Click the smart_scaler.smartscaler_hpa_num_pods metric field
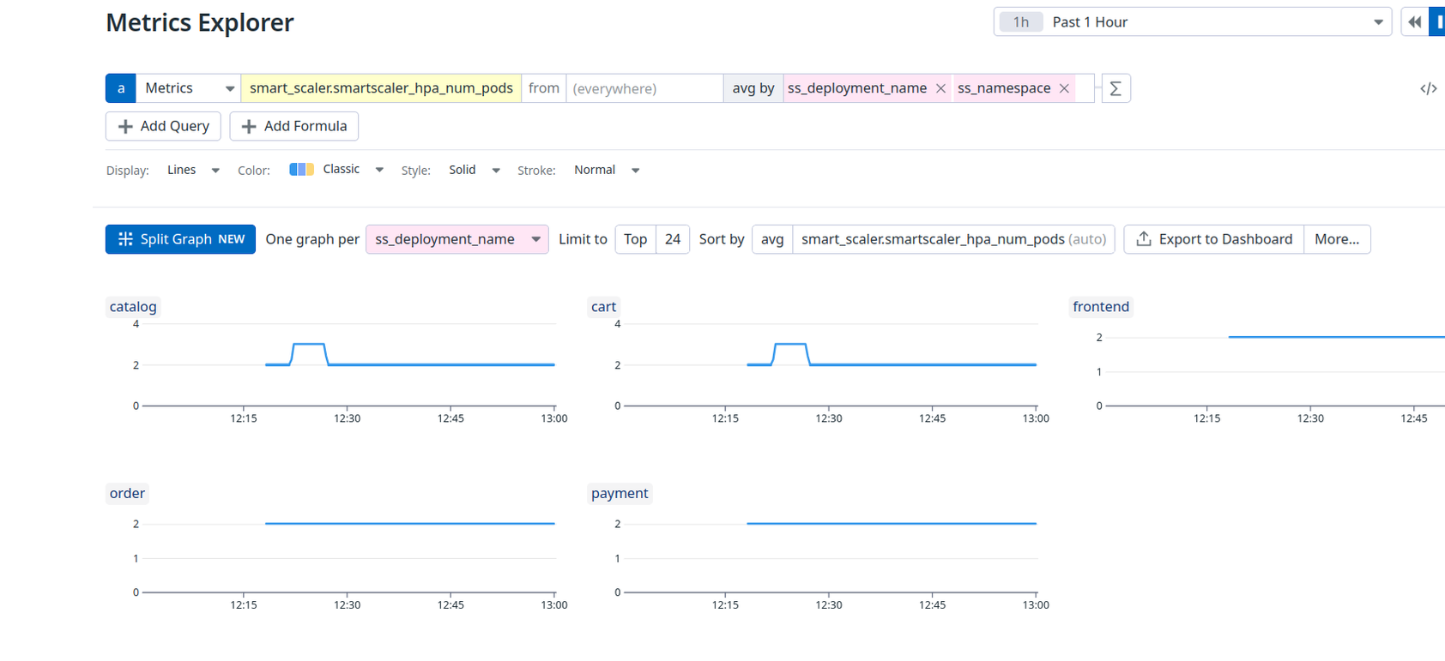 [x=381, y=88]
